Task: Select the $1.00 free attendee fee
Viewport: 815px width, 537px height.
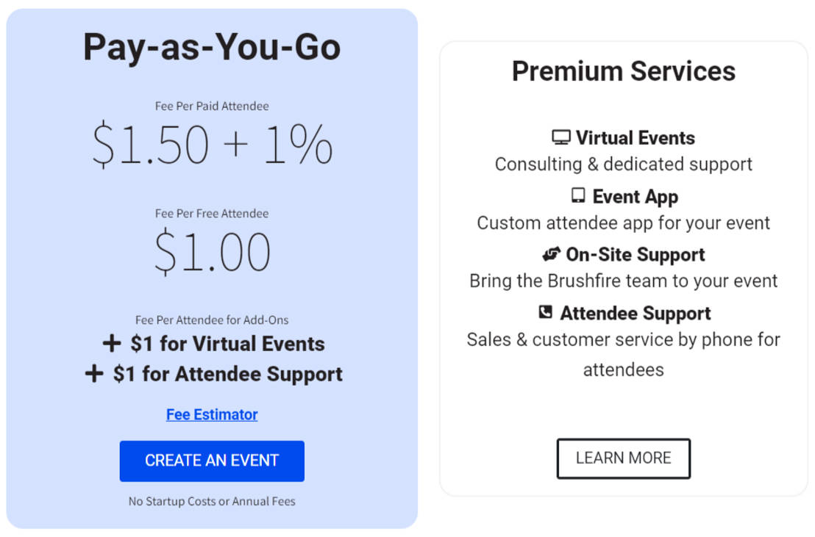Action: (212, 252)
